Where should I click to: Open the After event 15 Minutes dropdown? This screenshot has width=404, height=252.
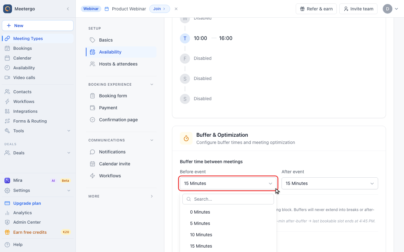330,183
